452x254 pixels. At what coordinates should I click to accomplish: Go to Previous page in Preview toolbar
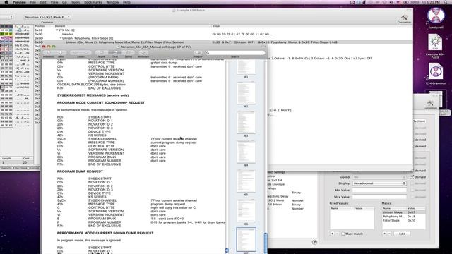click(49, 52)
